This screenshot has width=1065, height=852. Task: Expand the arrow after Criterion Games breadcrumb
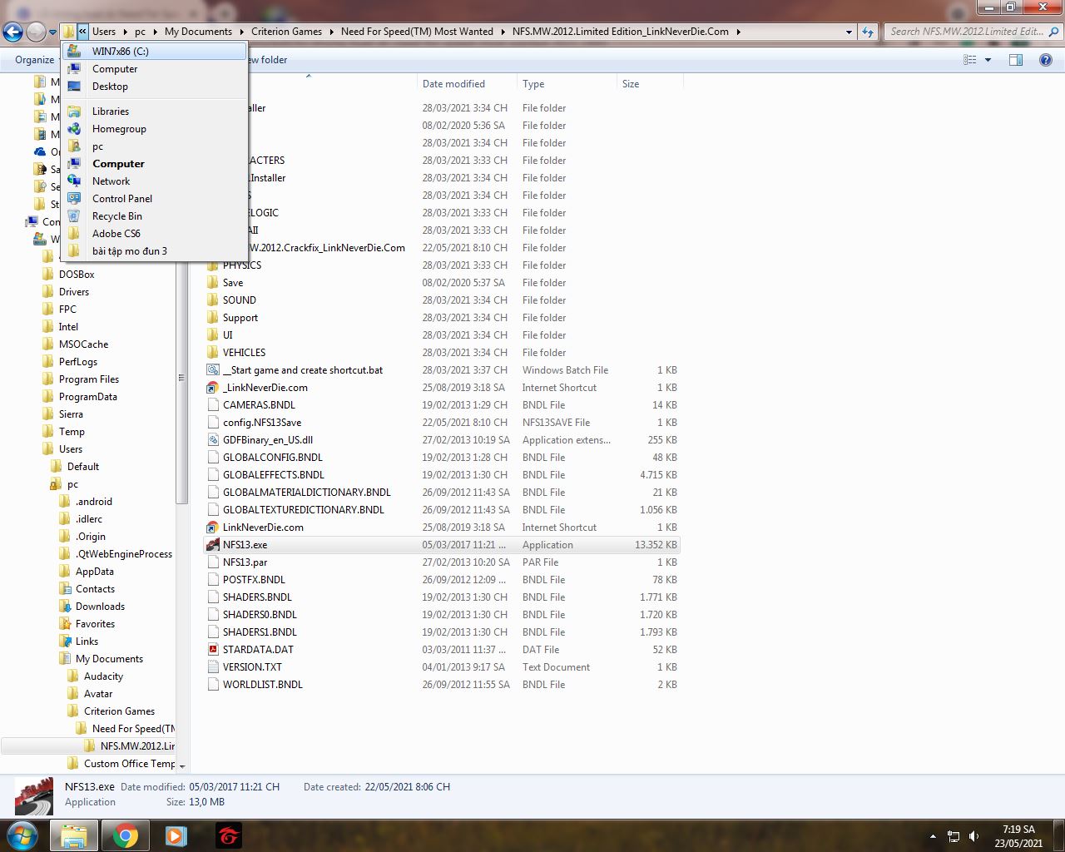[331, 32]
